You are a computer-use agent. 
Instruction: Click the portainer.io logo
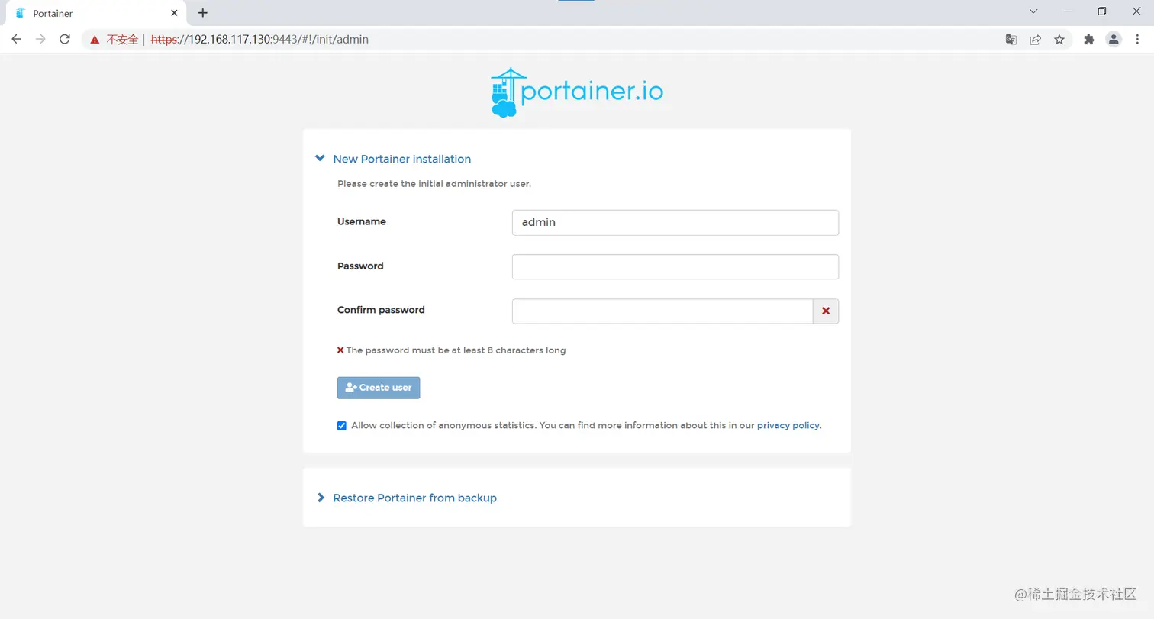pos(577,93)
